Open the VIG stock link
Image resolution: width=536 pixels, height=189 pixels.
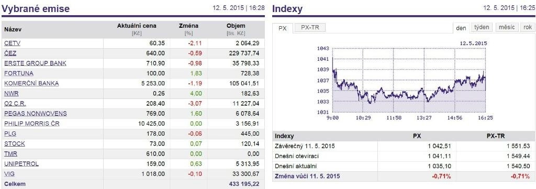(x=9, y=174)
